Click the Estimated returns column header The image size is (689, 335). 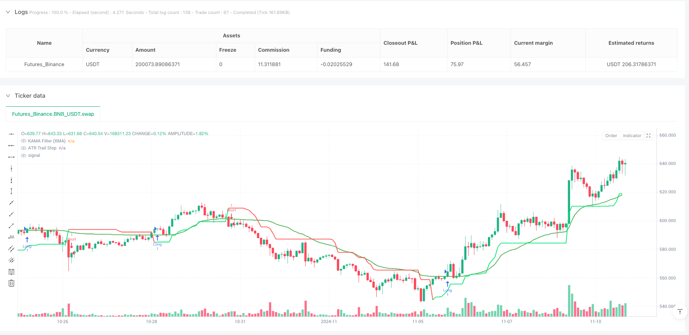coord(631,43)
